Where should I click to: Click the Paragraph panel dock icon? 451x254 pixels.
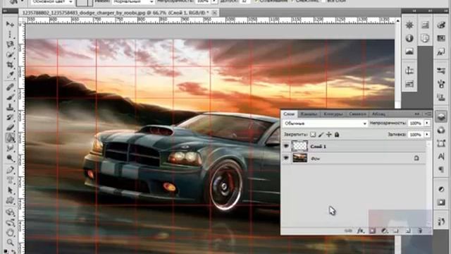[441, 169]
